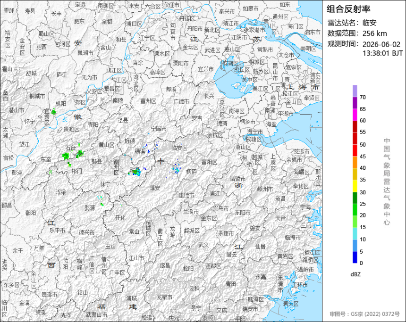Click the legend value 20
406x322 pixels.
pos(363,215)
